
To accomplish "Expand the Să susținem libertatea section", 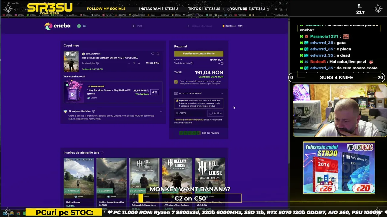I will [161, 112].
